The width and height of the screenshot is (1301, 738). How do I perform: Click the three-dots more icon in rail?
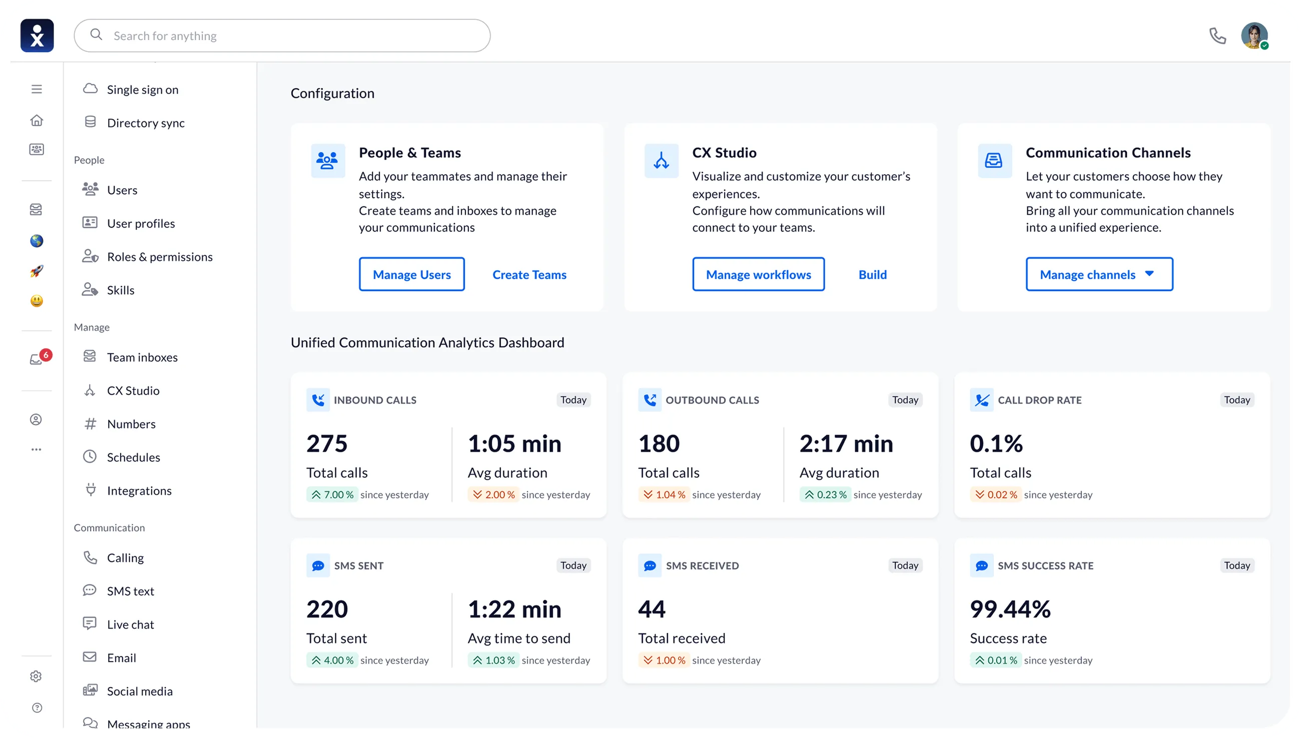pyautogui.click(x=37, y=450)
